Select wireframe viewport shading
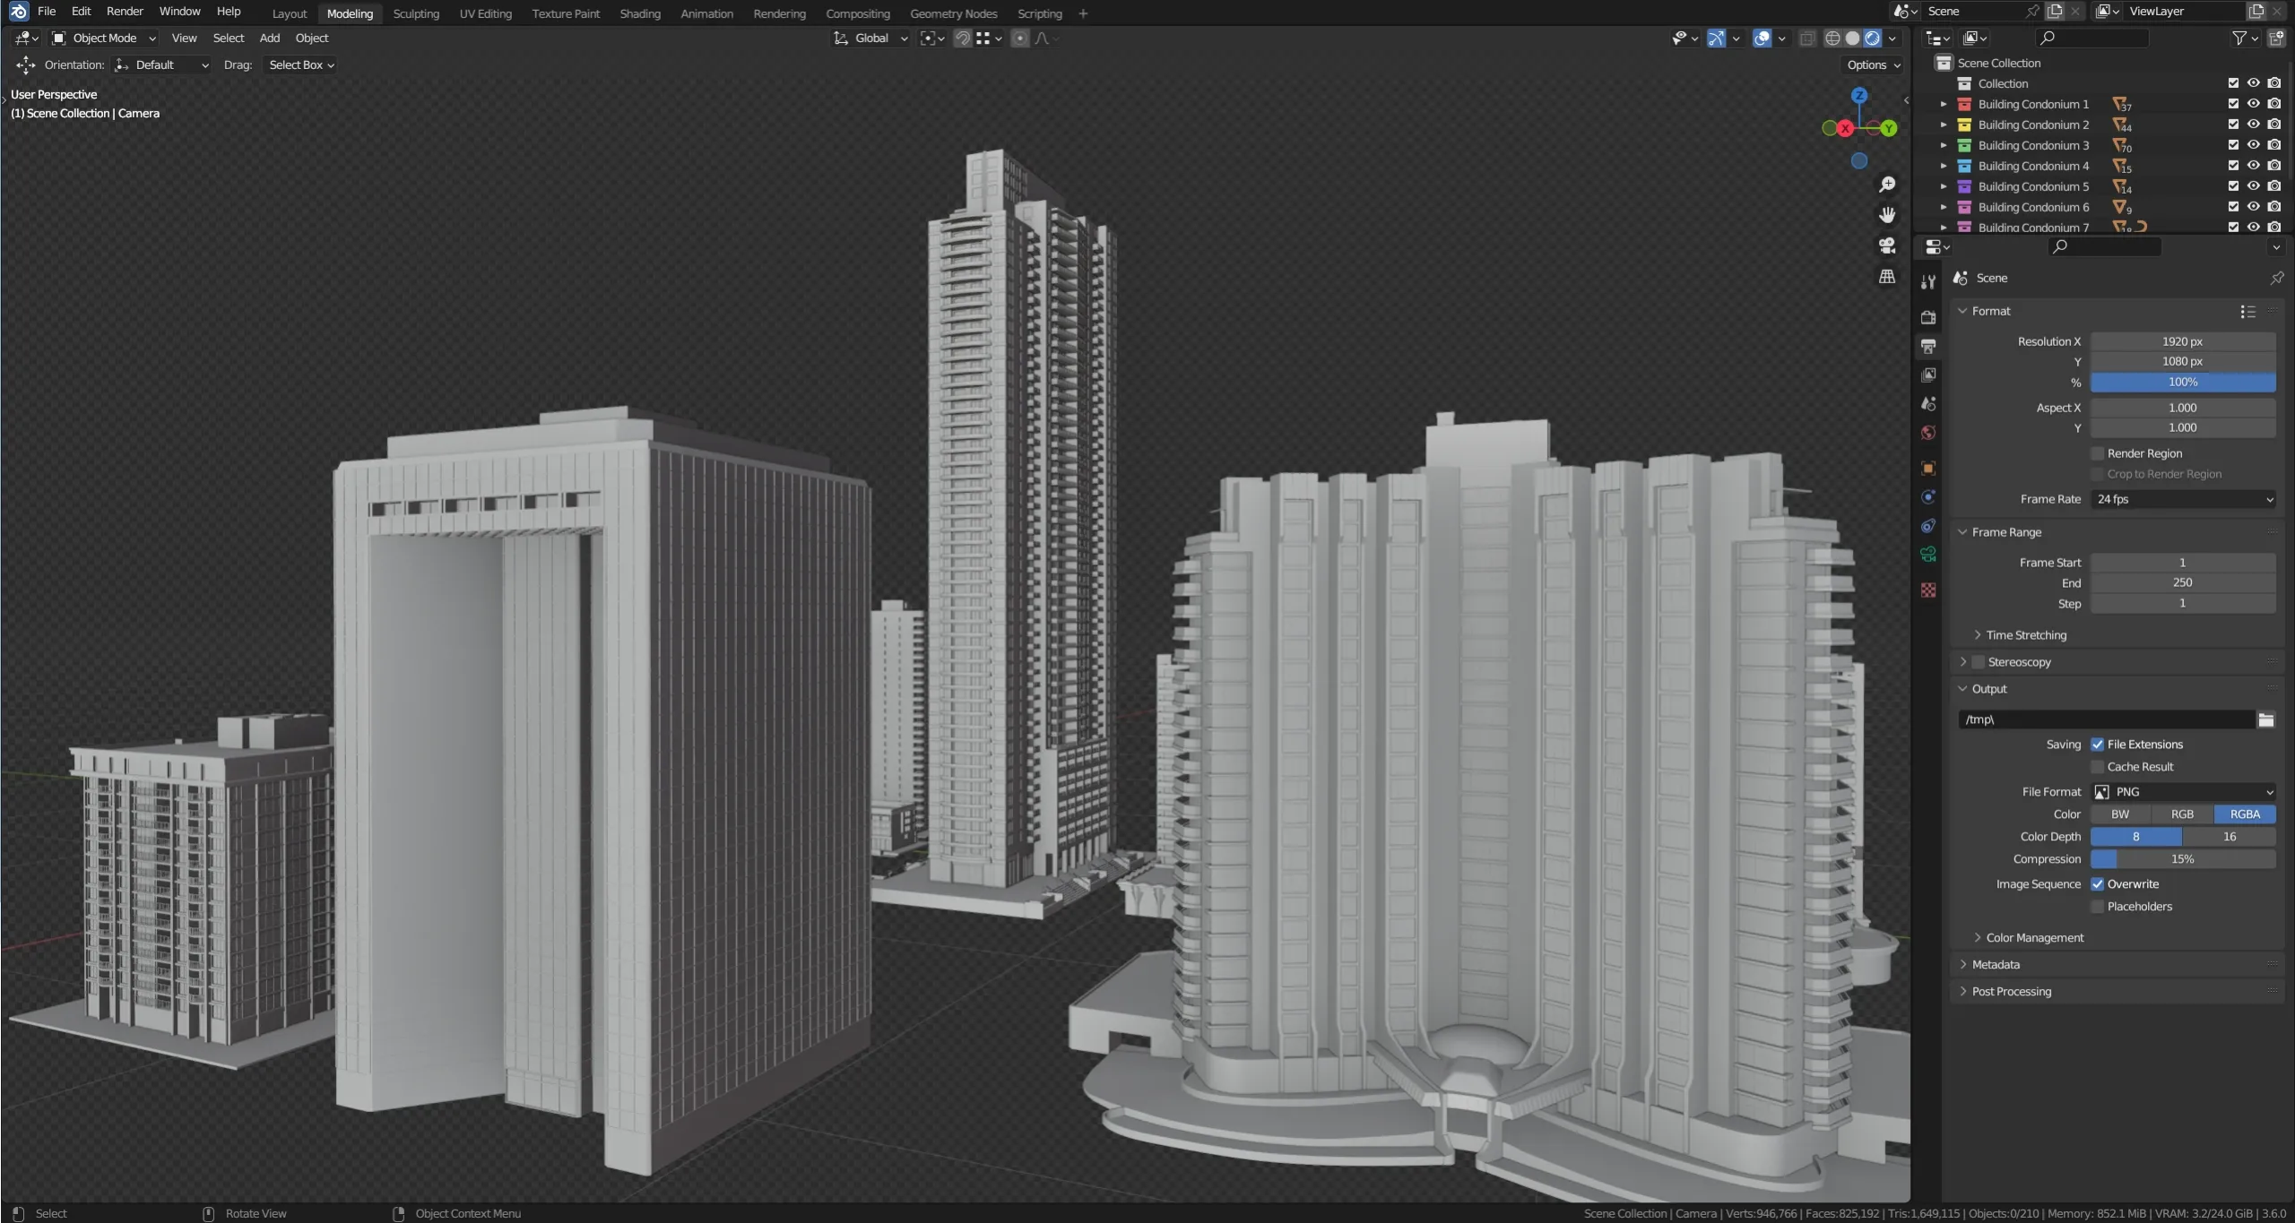The image size is (2295, 1223). point(1832,38)
